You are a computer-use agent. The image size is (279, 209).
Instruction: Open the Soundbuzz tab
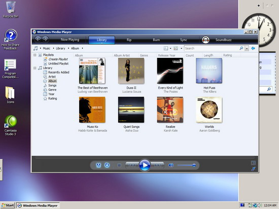coord(223,40)
